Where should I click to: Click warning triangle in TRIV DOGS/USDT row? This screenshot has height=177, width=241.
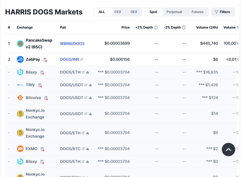coord(90,85)
